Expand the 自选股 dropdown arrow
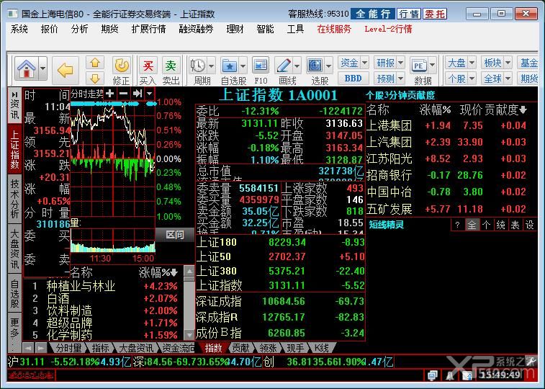 243,66
